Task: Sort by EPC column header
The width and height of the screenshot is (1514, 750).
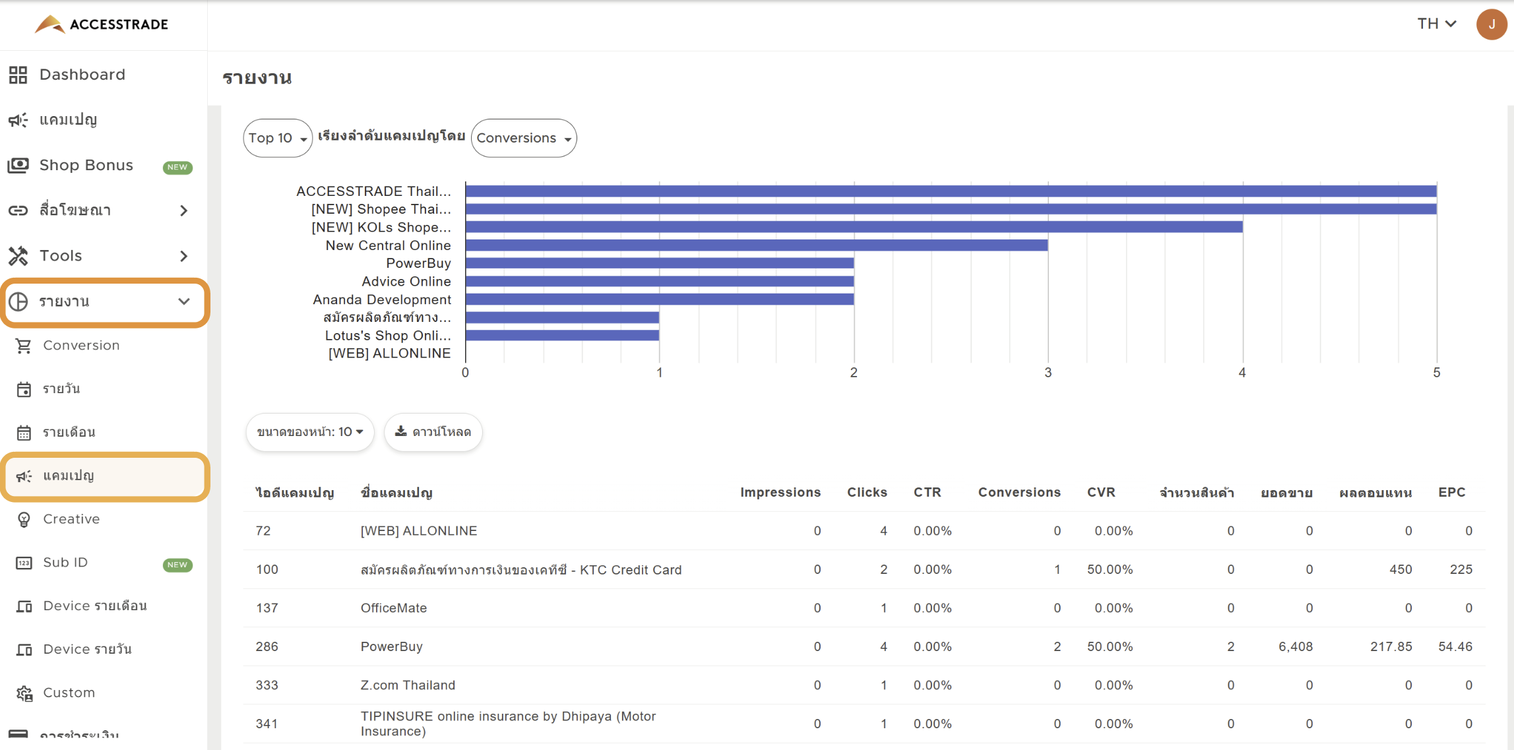Action: 1451,493
